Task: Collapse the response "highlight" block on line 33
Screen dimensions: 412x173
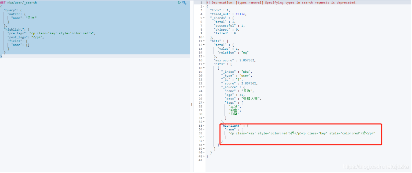Action: 204,126
